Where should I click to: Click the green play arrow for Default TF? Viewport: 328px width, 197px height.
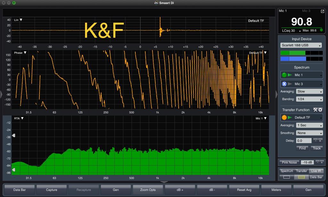[x=290, y=118]
